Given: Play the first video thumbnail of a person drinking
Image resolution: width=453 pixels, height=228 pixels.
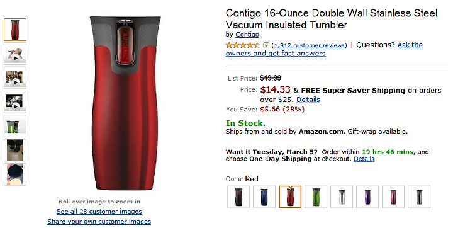Looking at the screenshot, I should [x=15, y=54].
